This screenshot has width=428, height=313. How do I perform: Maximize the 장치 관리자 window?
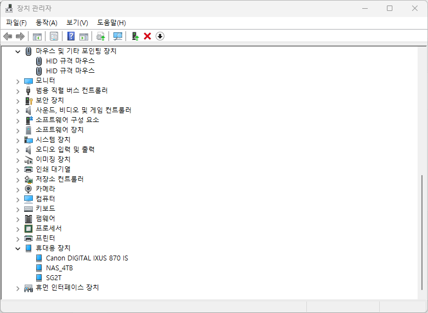coord(390,8)
